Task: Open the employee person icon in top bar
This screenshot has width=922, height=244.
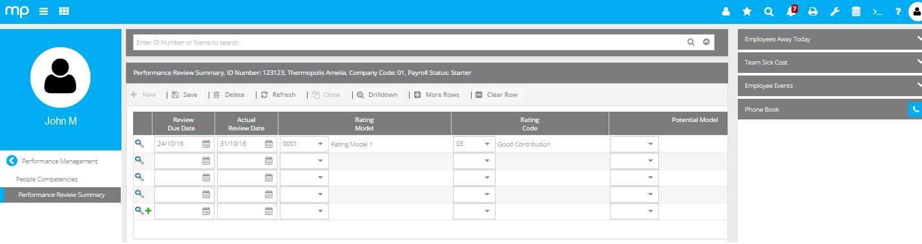Action: tap(726, 12)
